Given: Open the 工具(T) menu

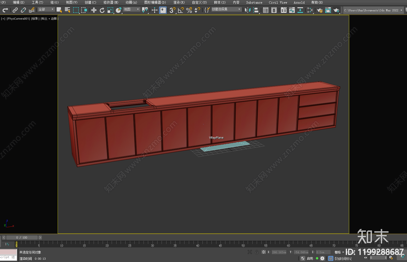Looking at the screenshot, I should 38,2.
